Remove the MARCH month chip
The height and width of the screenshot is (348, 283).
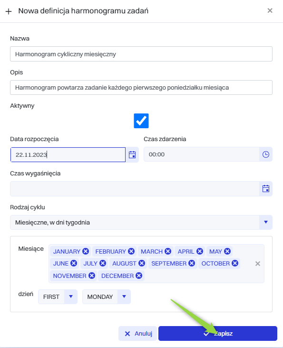click(168, 251)
